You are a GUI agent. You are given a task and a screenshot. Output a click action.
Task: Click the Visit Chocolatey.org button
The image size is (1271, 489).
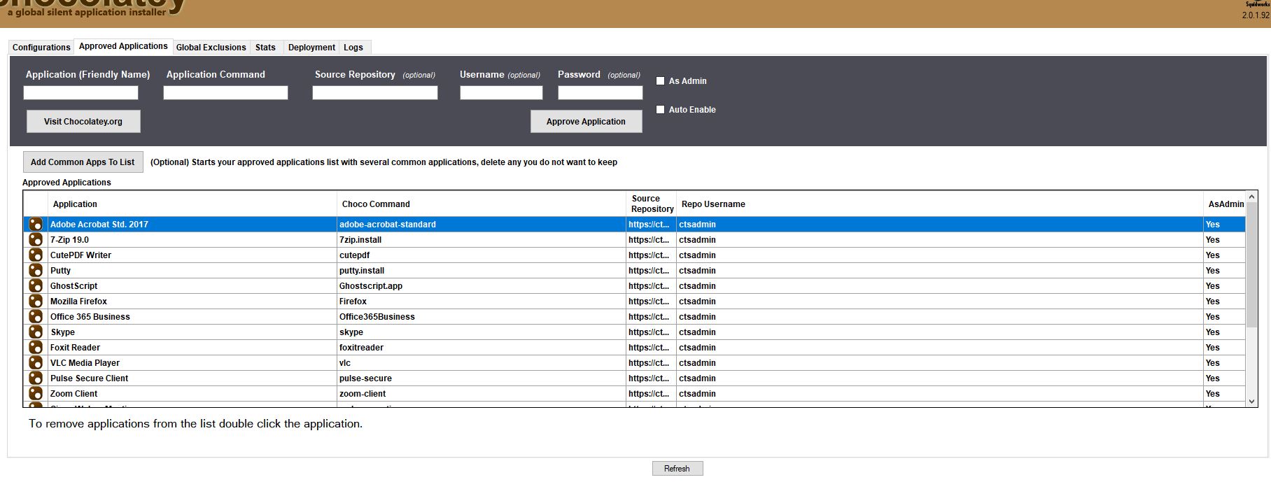(83, 122)
